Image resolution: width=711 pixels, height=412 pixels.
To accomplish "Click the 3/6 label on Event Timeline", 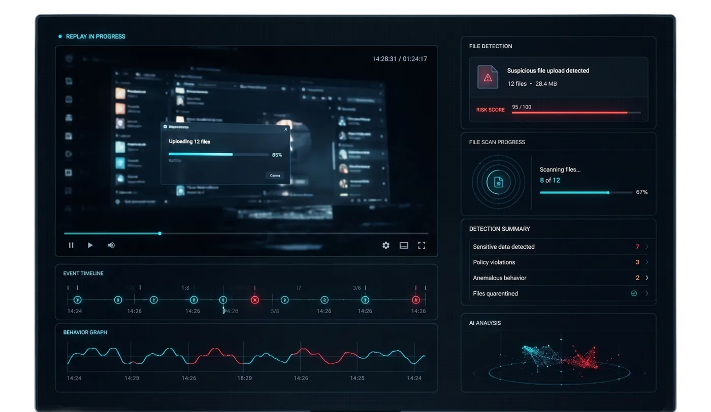I will click(x=357, y=288).
